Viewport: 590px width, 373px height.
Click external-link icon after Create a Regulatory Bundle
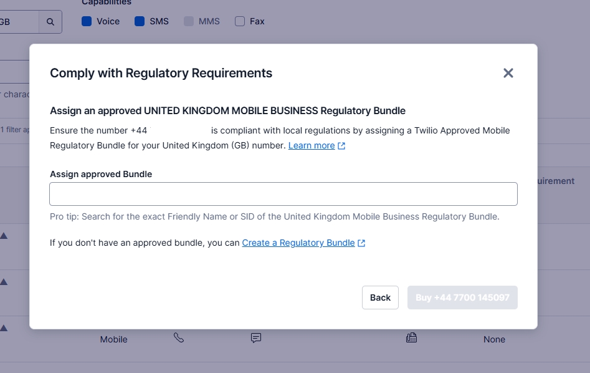361,243
